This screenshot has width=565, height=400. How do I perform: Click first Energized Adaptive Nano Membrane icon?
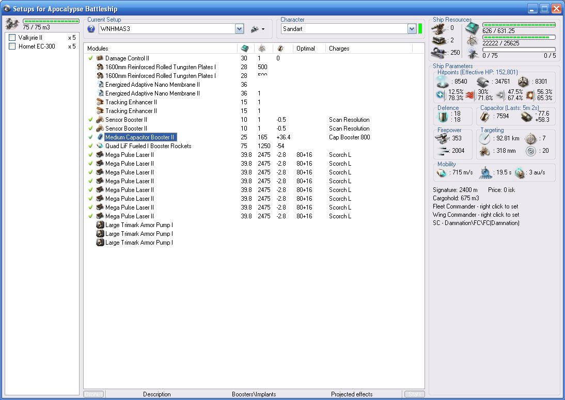[100, 84]
